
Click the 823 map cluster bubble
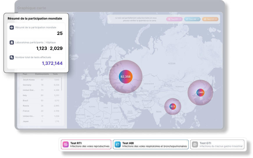pyautogui.click(x=173, y=106)
